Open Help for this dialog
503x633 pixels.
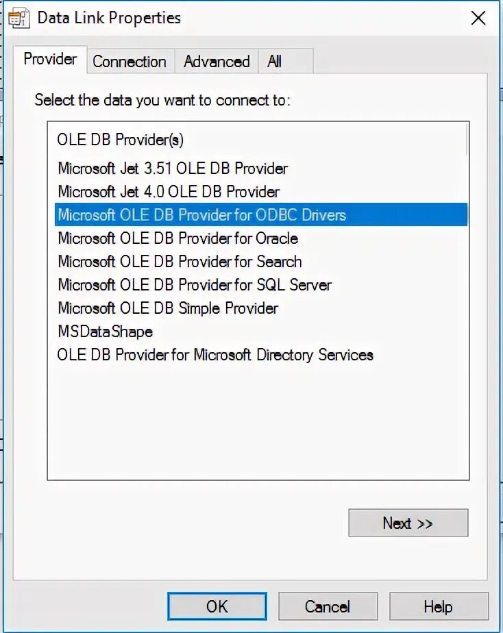[439, 606]
